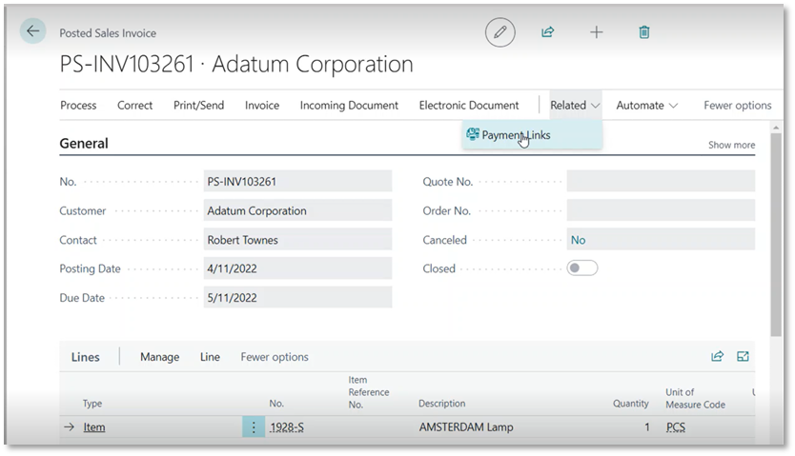The image size is (795, 456).
Task: Click Fewer options in top action bar
Action: pos(737,106)
